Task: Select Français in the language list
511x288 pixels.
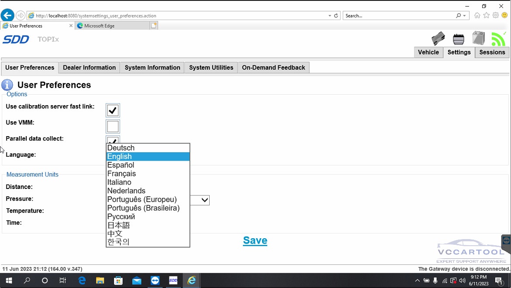Action: pyautogui.click(x=122, y=174)
